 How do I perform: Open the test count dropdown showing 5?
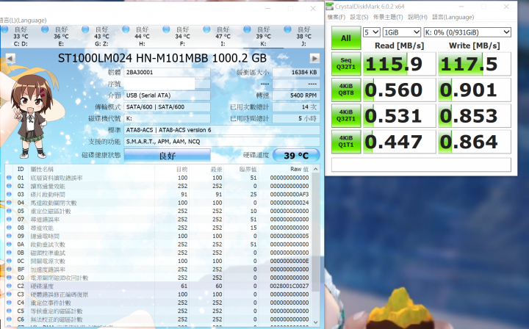point(372,32)
